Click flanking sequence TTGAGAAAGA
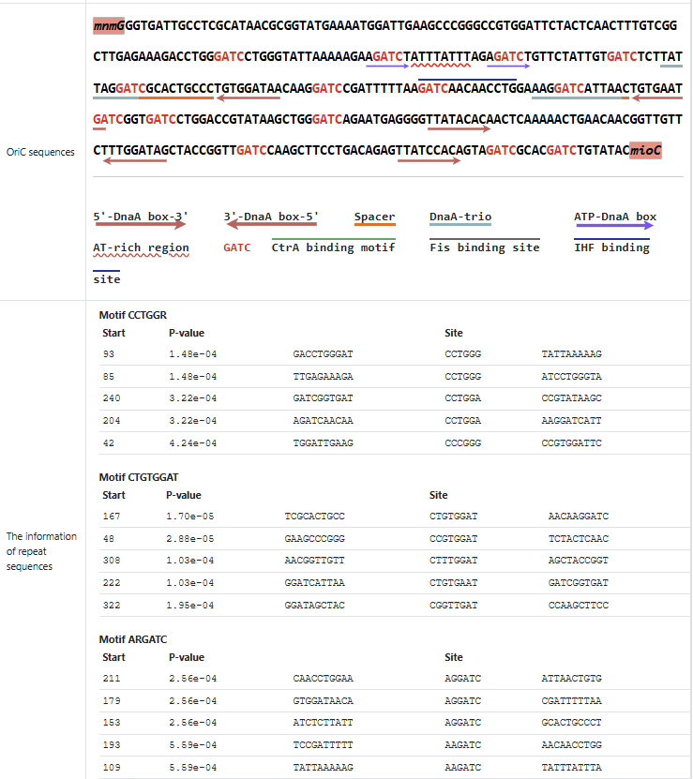 pos(324,377)
